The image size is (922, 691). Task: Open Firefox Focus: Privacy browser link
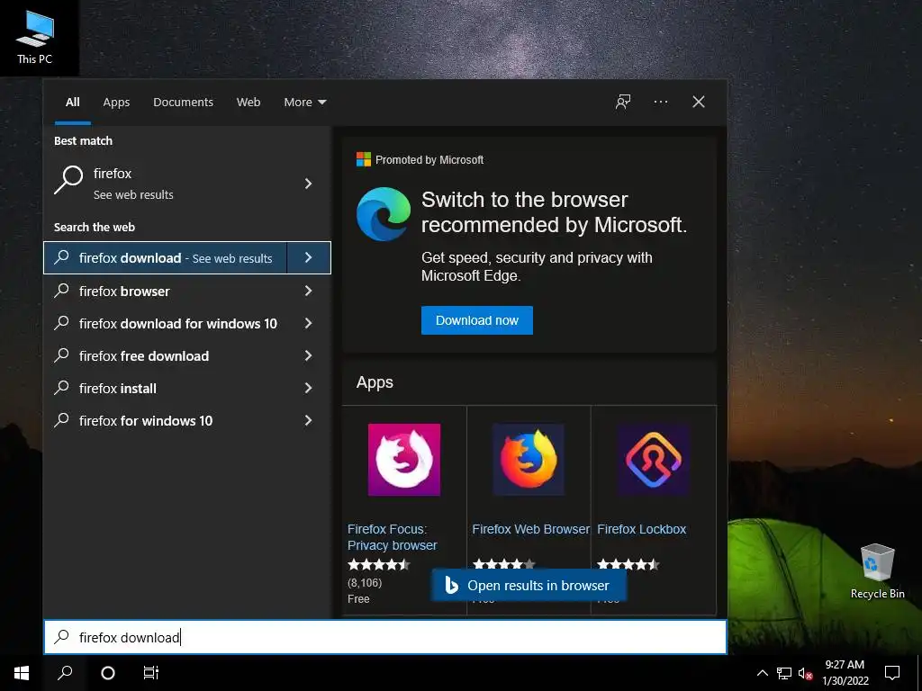point(393,537)
